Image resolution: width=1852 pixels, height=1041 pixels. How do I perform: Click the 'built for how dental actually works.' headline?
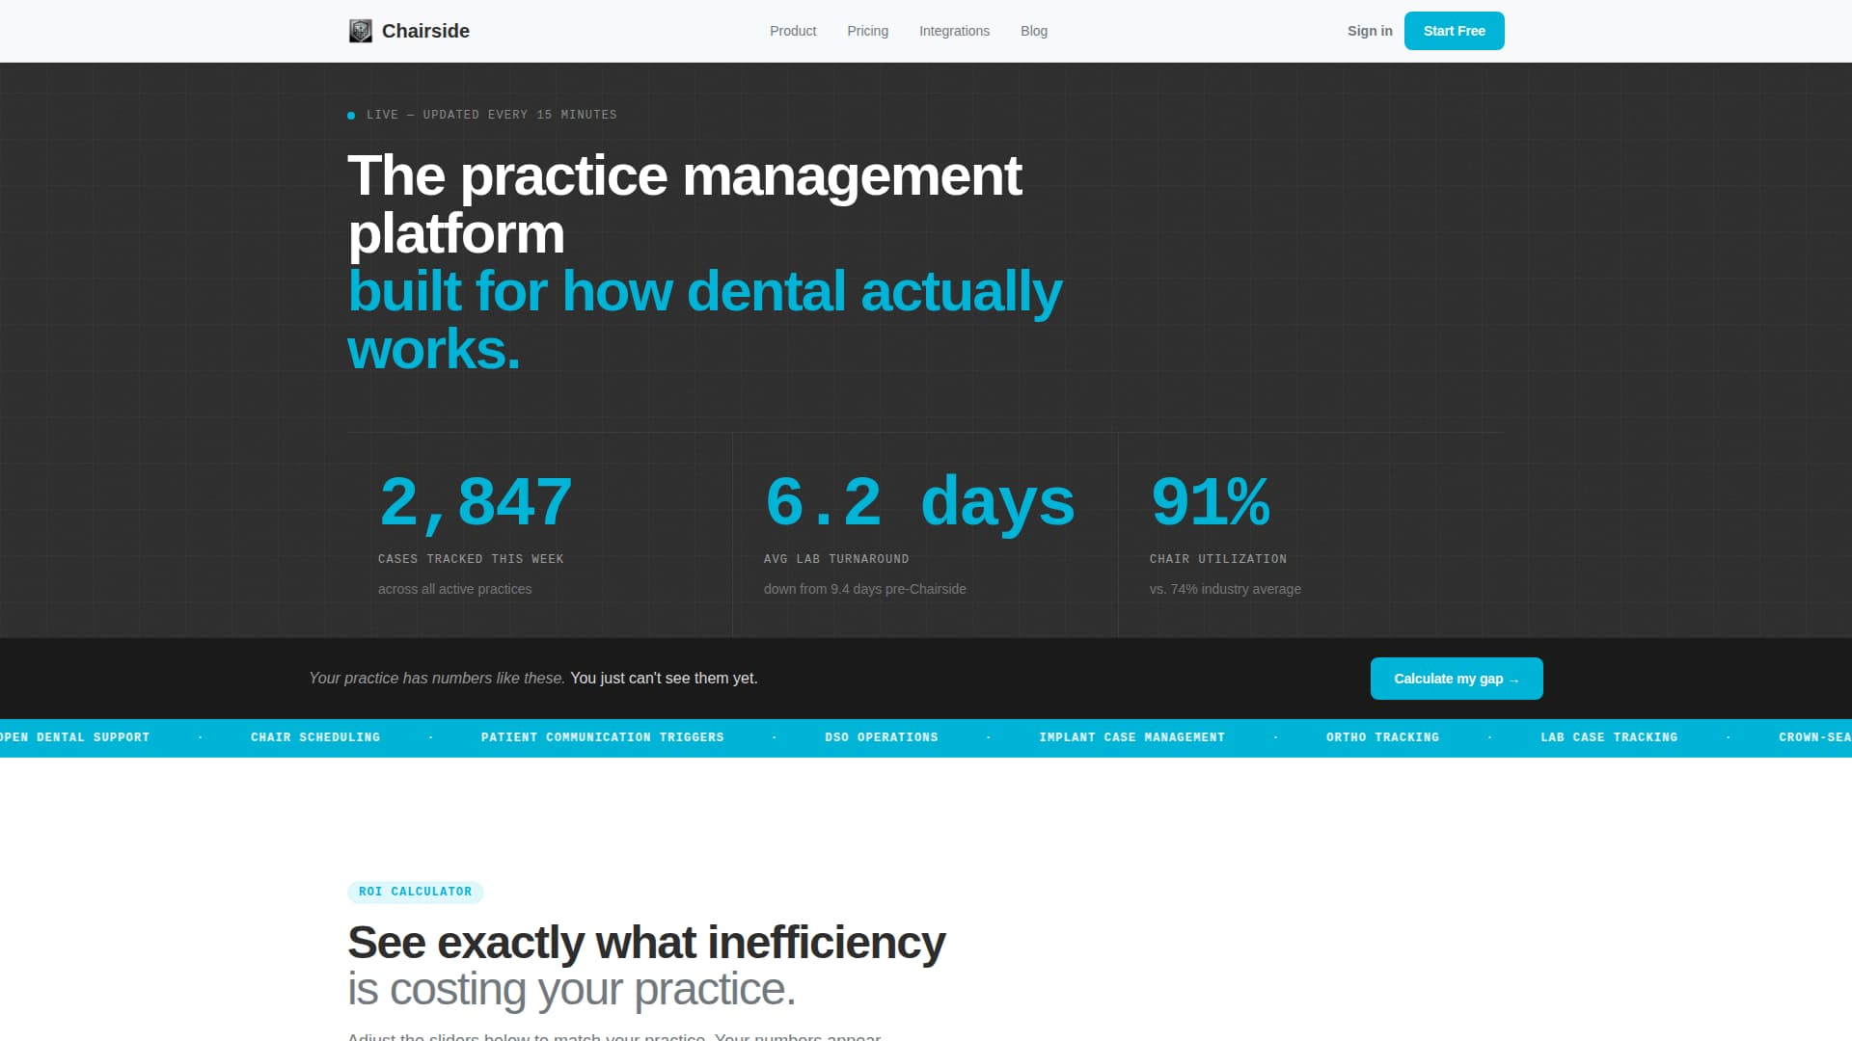704,320
